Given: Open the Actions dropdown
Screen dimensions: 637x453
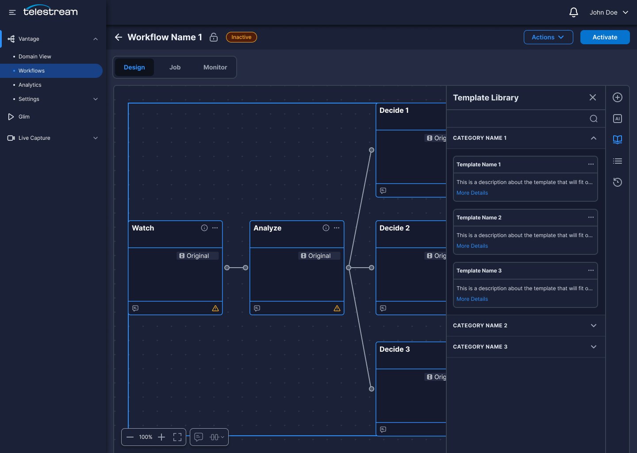Looking at the screenshot, I should tap(549, 37).
